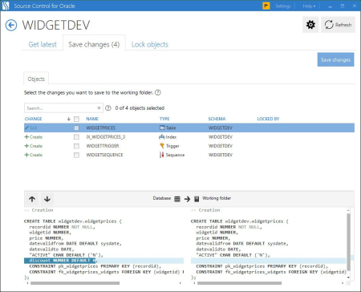Select the Objects sub-tab

pos(36,79)
